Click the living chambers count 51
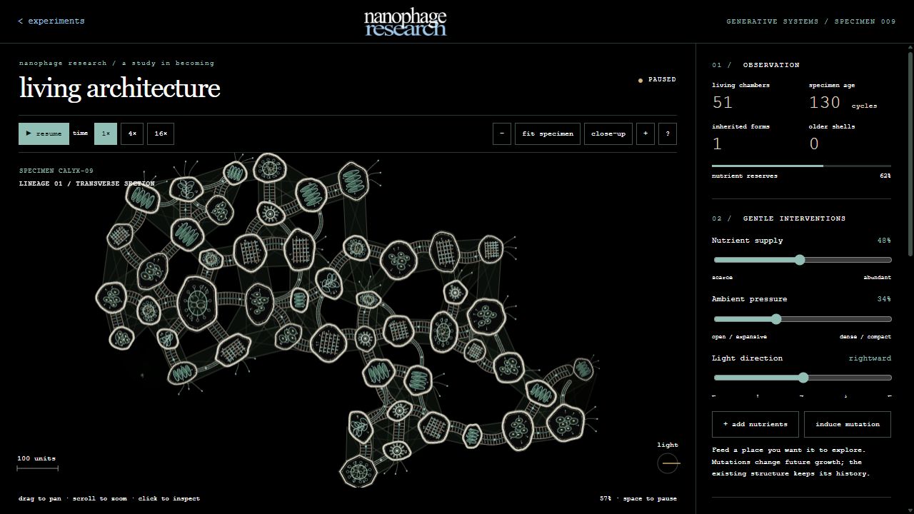 723,103
